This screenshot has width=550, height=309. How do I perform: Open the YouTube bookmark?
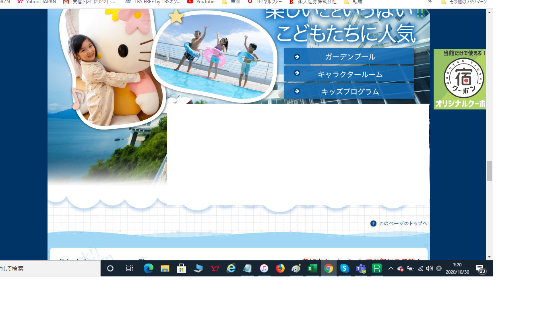[x=201, y=2]
